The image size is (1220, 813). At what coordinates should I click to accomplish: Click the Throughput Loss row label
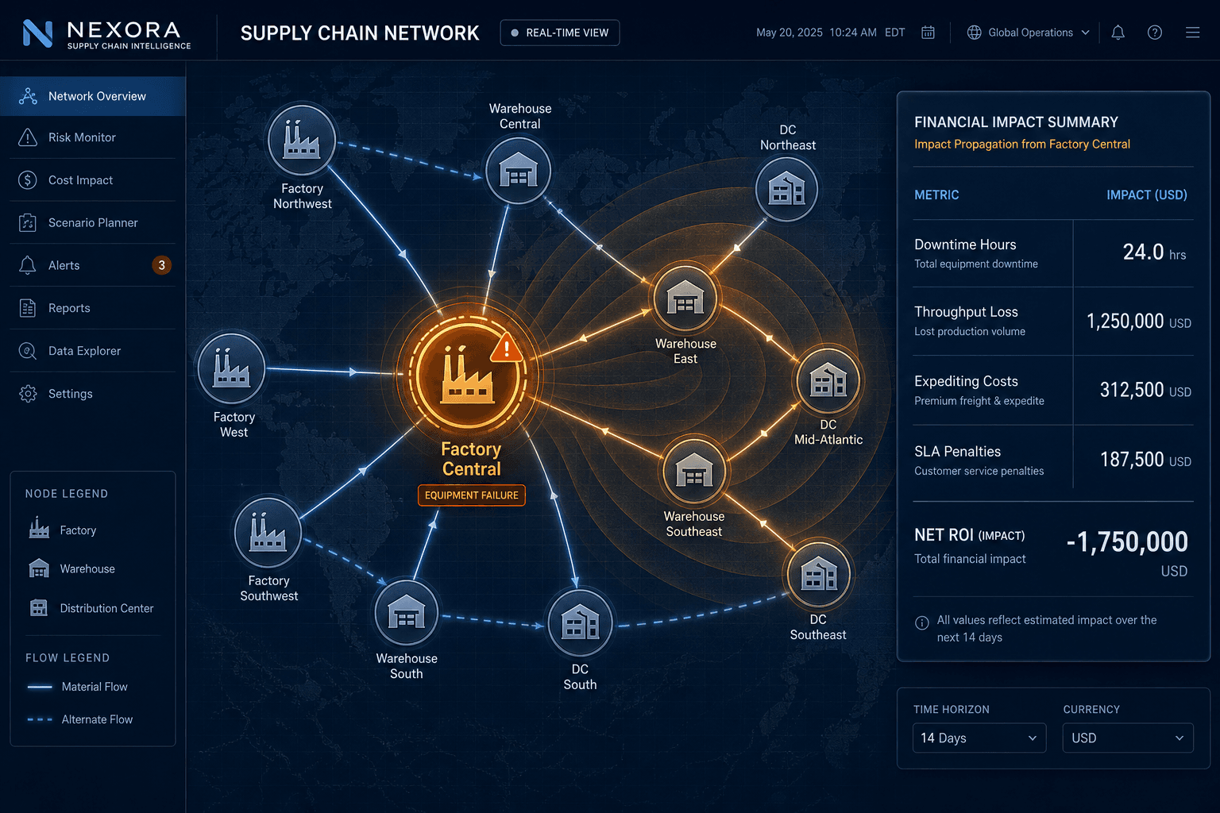coord(966,312)
